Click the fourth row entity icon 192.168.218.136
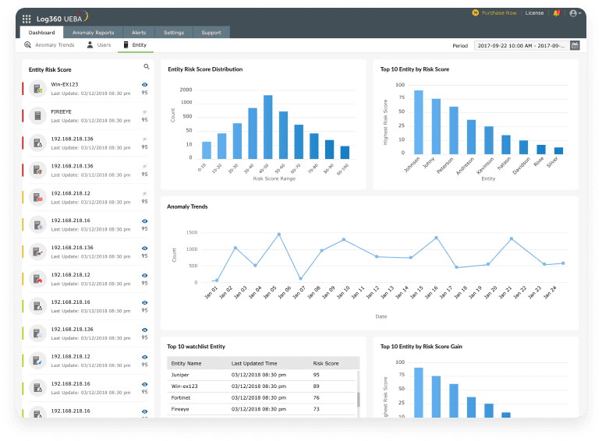Image resolution: width=602 pixels, height=441 pixels. coord(37,171)
